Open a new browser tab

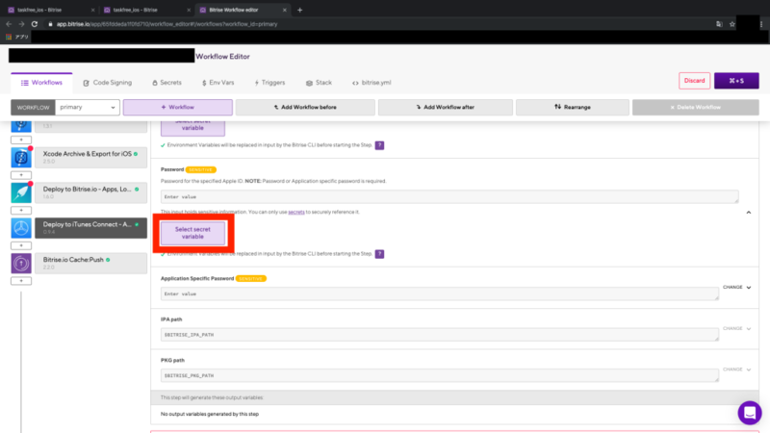coord(300,10)
